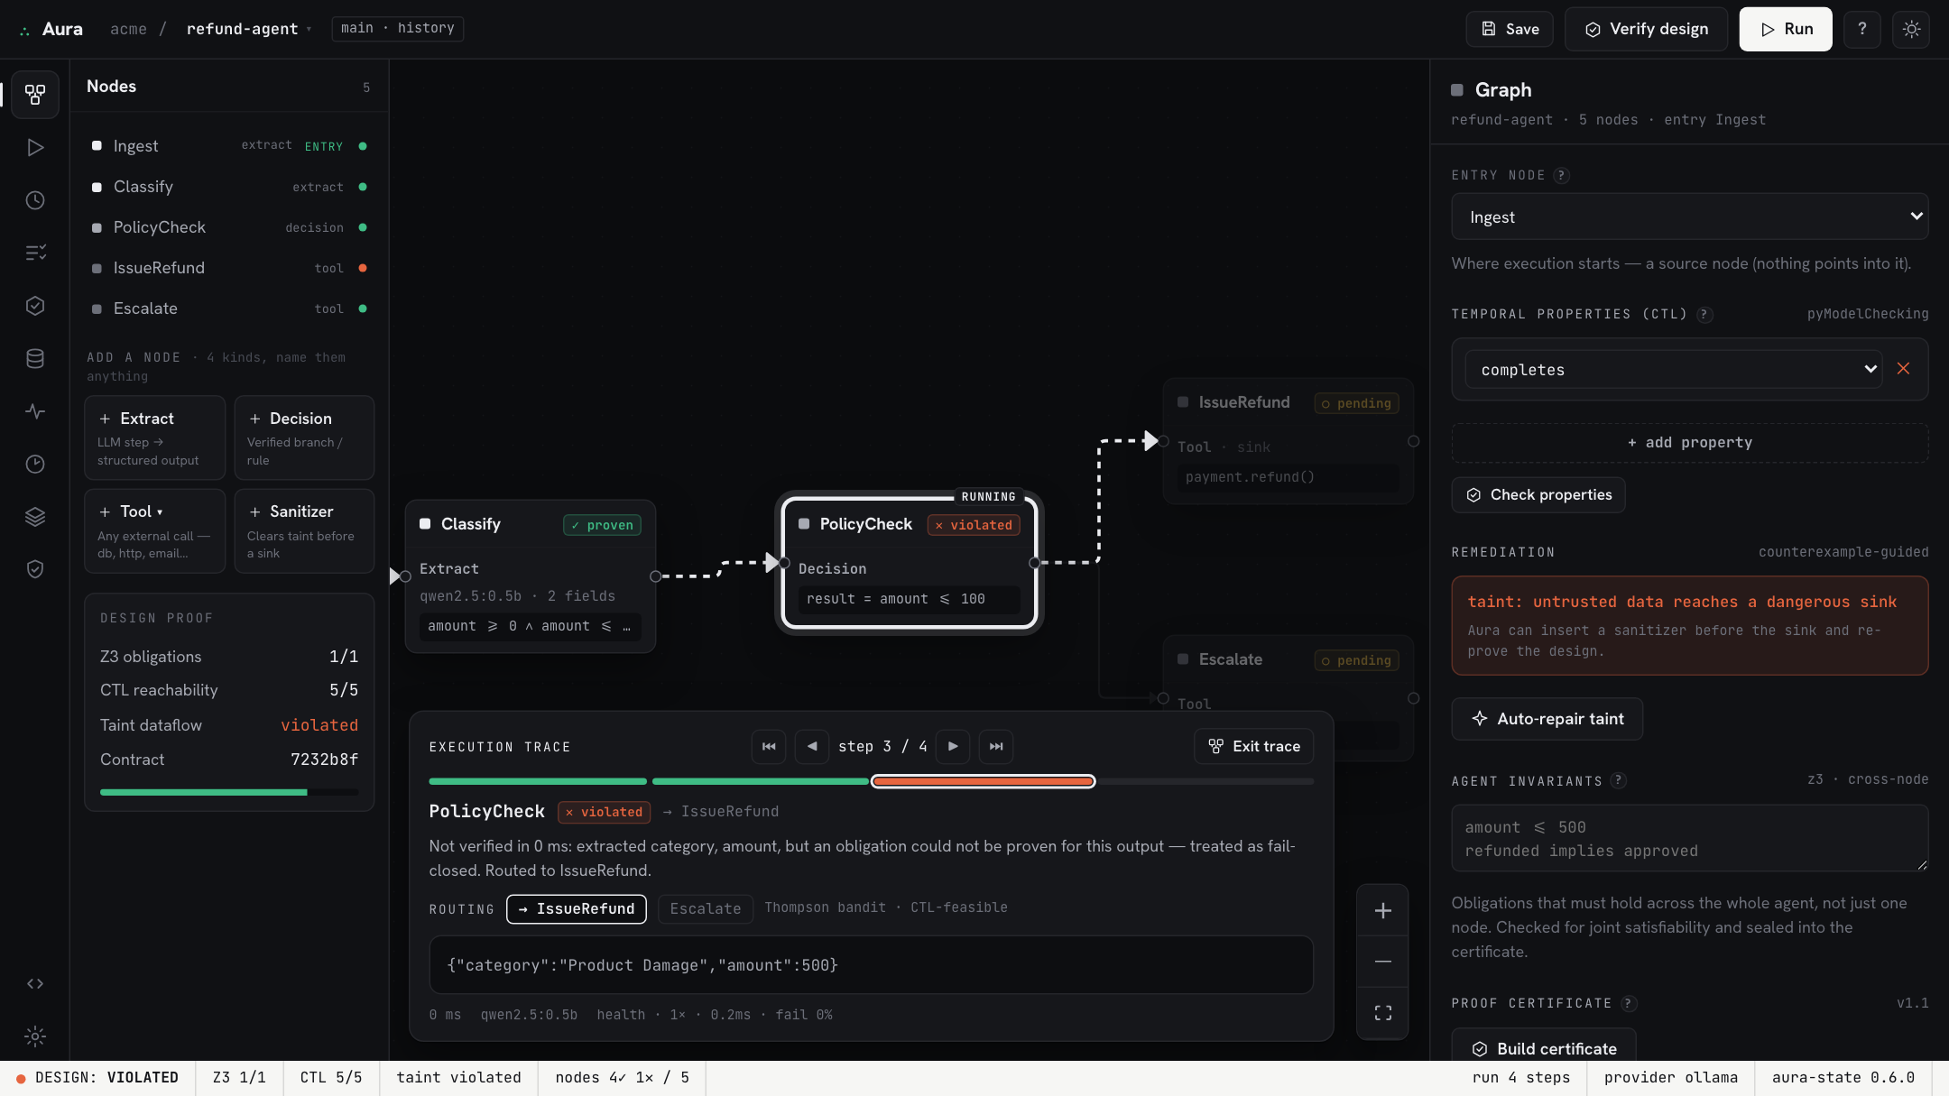Select IssueRefund in the Nodes list
Viewport: 1949px width, 1096px height.
229,268
